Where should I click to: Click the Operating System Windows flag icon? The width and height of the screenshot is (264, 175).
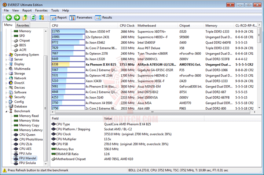(x=11, y=55)
